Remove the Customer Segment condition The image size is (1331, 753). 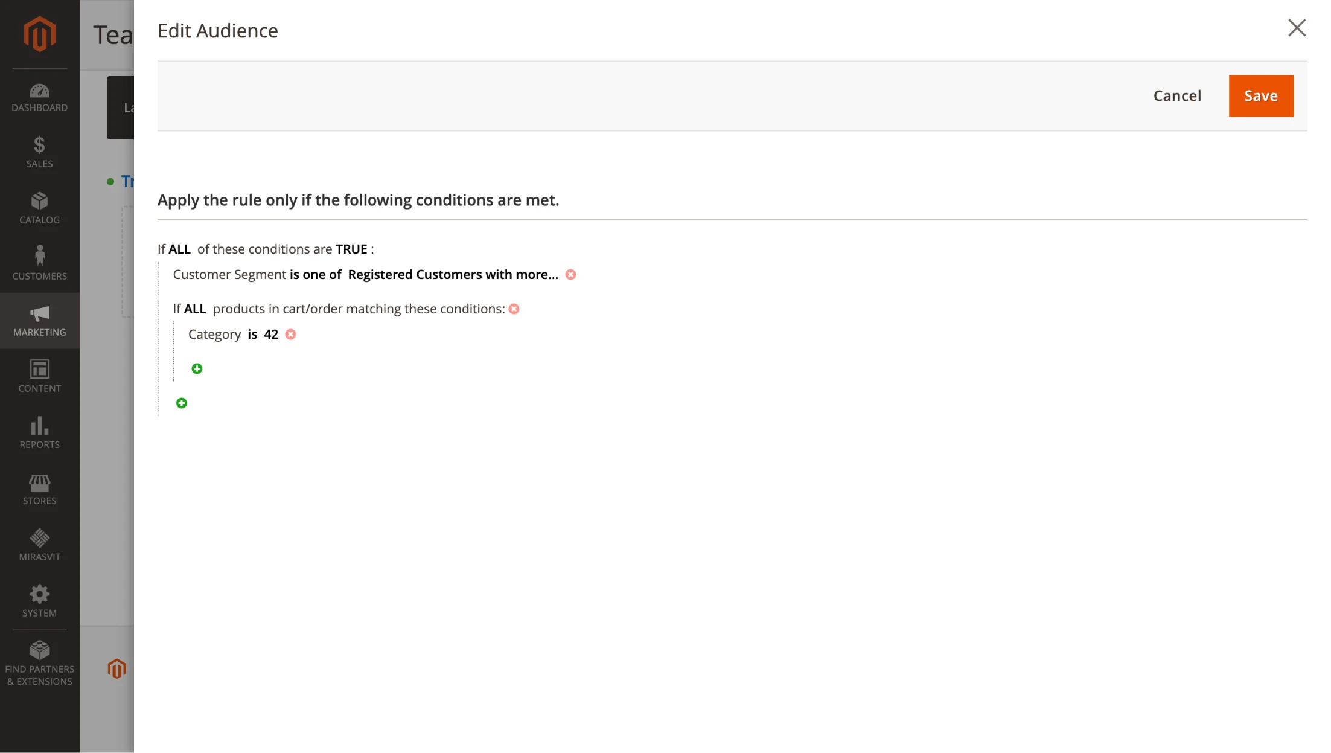[x=570, y=275]
